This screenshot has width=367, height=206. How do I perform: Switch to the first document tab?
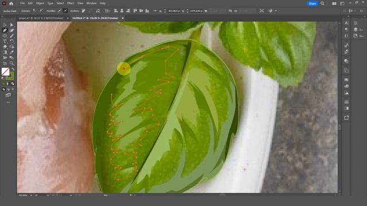[x=41, y=18]
